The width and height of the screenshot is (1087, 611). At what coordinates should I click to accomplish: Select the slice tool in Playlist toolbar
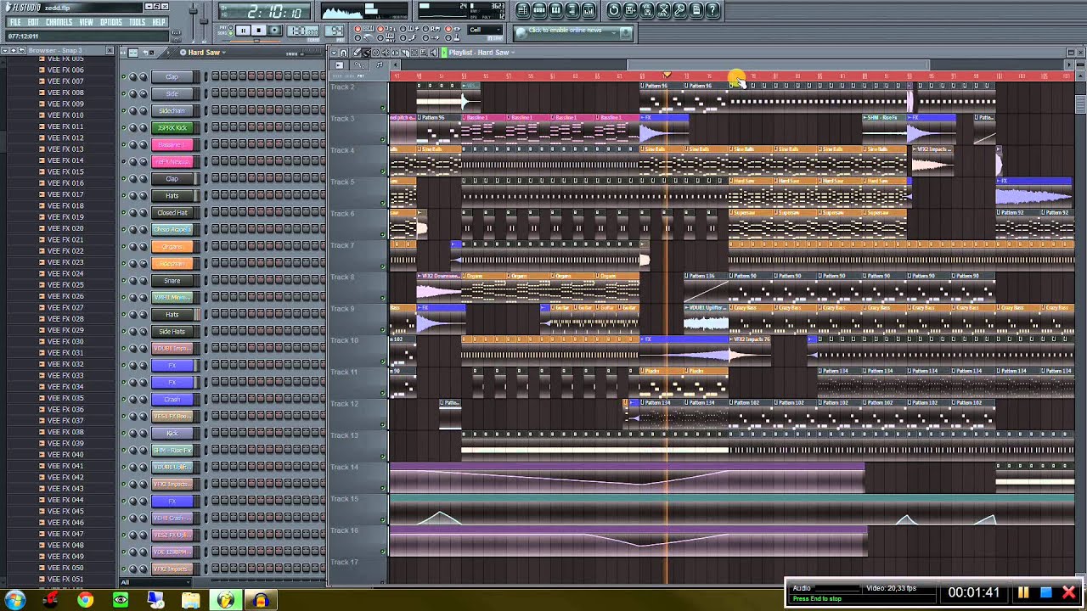tap(406, 53)
